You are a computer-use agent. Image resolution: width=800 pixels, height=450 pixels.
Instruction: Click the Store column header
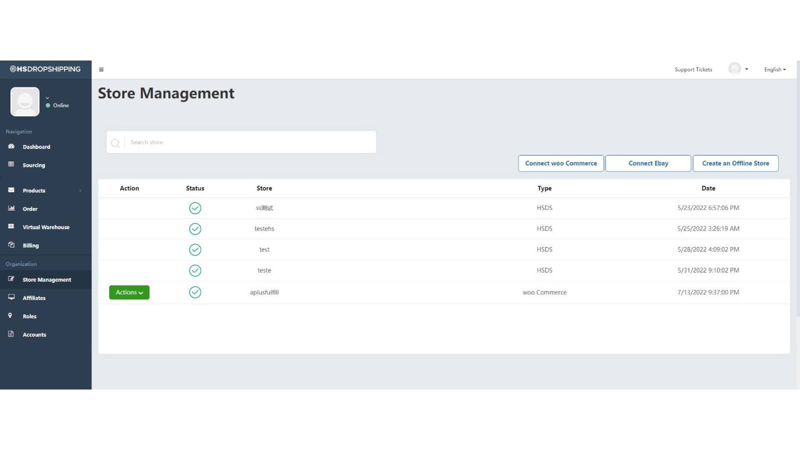(264, 188)
